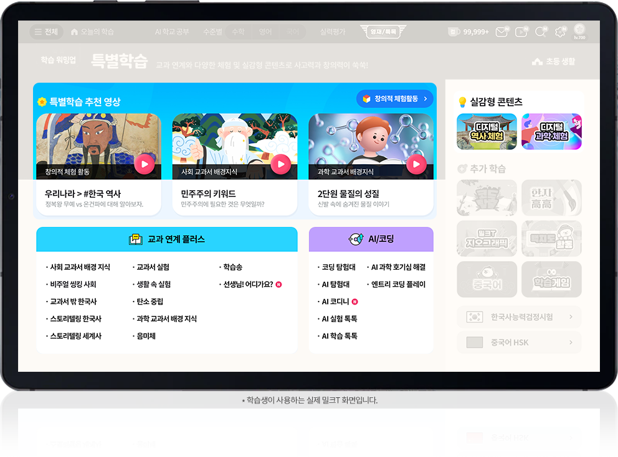The image size is (618, 457).
Task: Click the user profile avatar
Action: 579,31
